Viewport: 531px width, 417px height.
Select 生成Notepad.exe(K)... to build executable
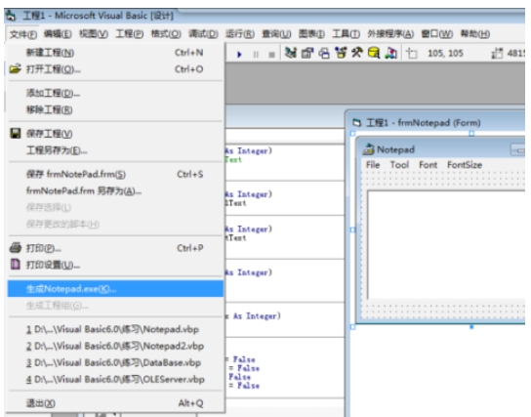115,289
